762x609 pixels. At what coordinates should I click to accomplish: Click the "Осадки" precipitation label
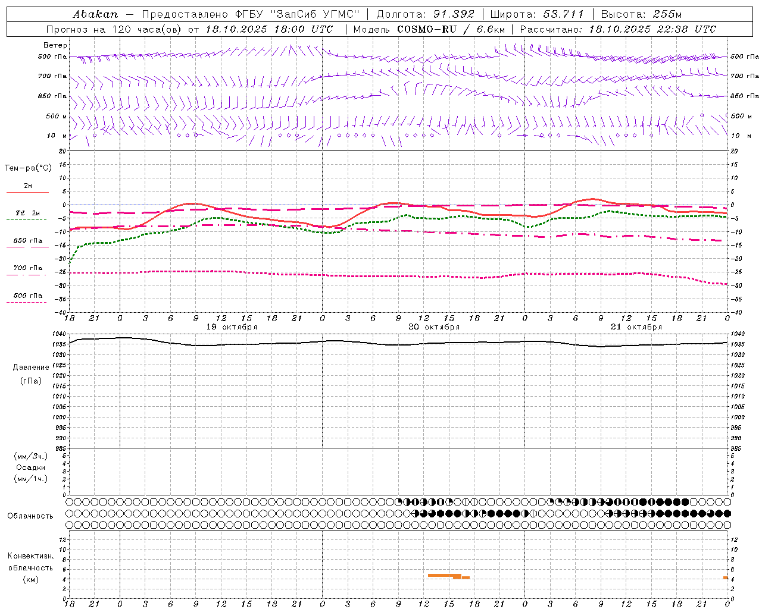pos(31,467)
